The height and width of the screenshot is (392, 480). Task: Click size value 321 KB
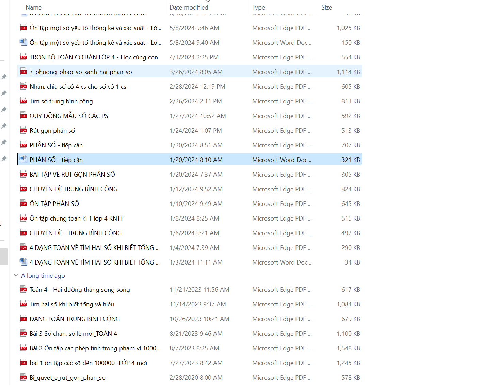[351, 160]
